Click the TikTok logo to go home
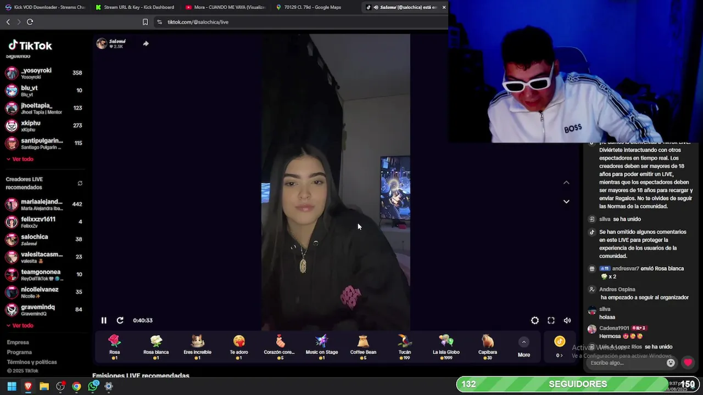 (x=30, y=46)
